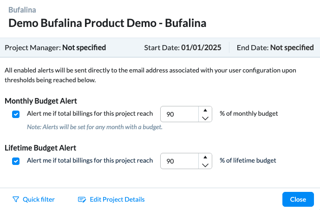Uncheck the Lifetime Budget Alert checkbox
This screenshot has height=210, width=320.
[16, 161]
